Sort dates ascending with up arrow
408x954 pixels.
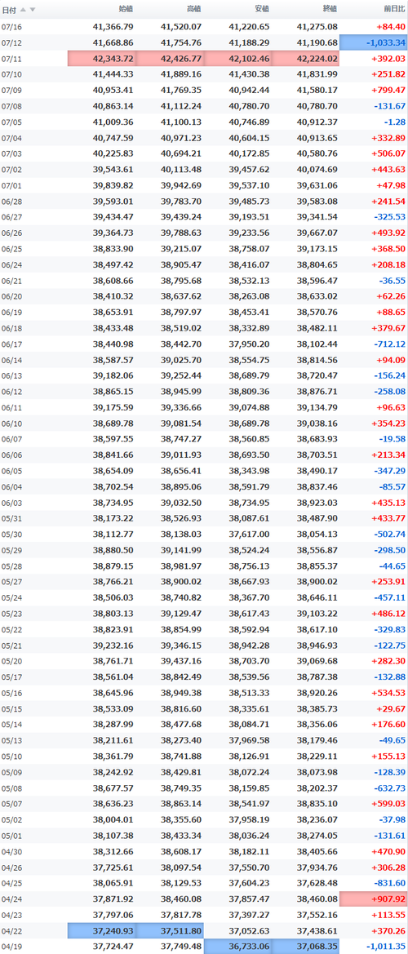(23, 9)
